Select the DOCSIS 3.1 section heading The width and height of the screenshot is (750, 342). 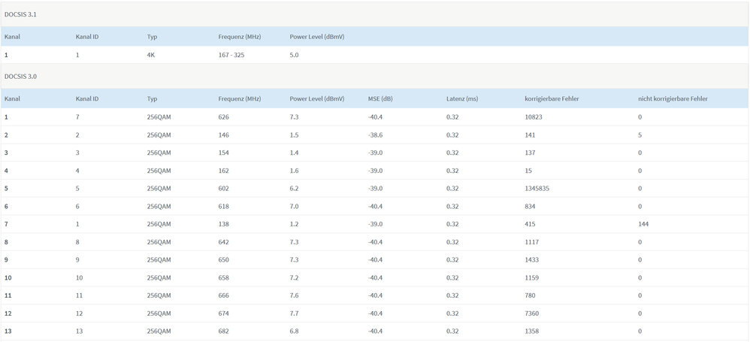(x=20, y=14)
